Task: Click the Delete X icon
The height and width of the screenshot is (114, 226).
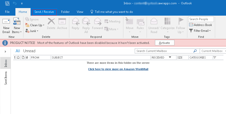Action: click(x=51, y=21)
